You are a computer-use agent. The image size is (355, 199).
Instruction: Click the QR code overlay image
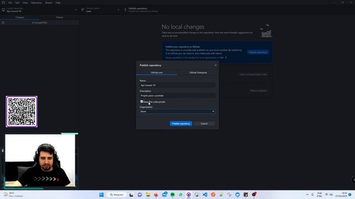click(22, 112)
